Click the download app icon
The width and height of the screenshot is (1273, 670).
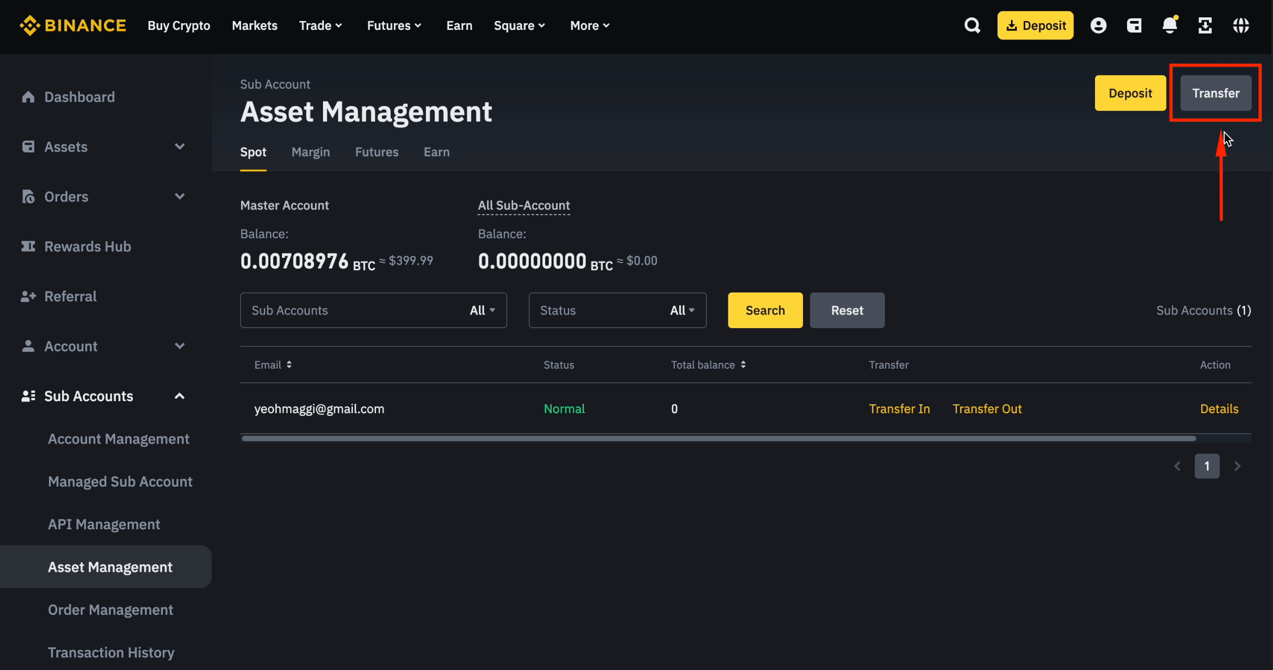tap(1205, 25)
